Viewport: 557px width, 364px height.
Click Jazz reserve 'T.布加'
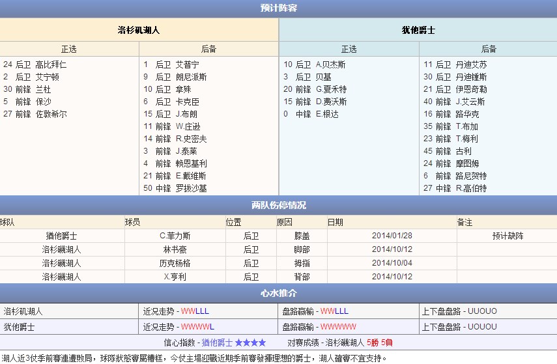coord(466,126)
